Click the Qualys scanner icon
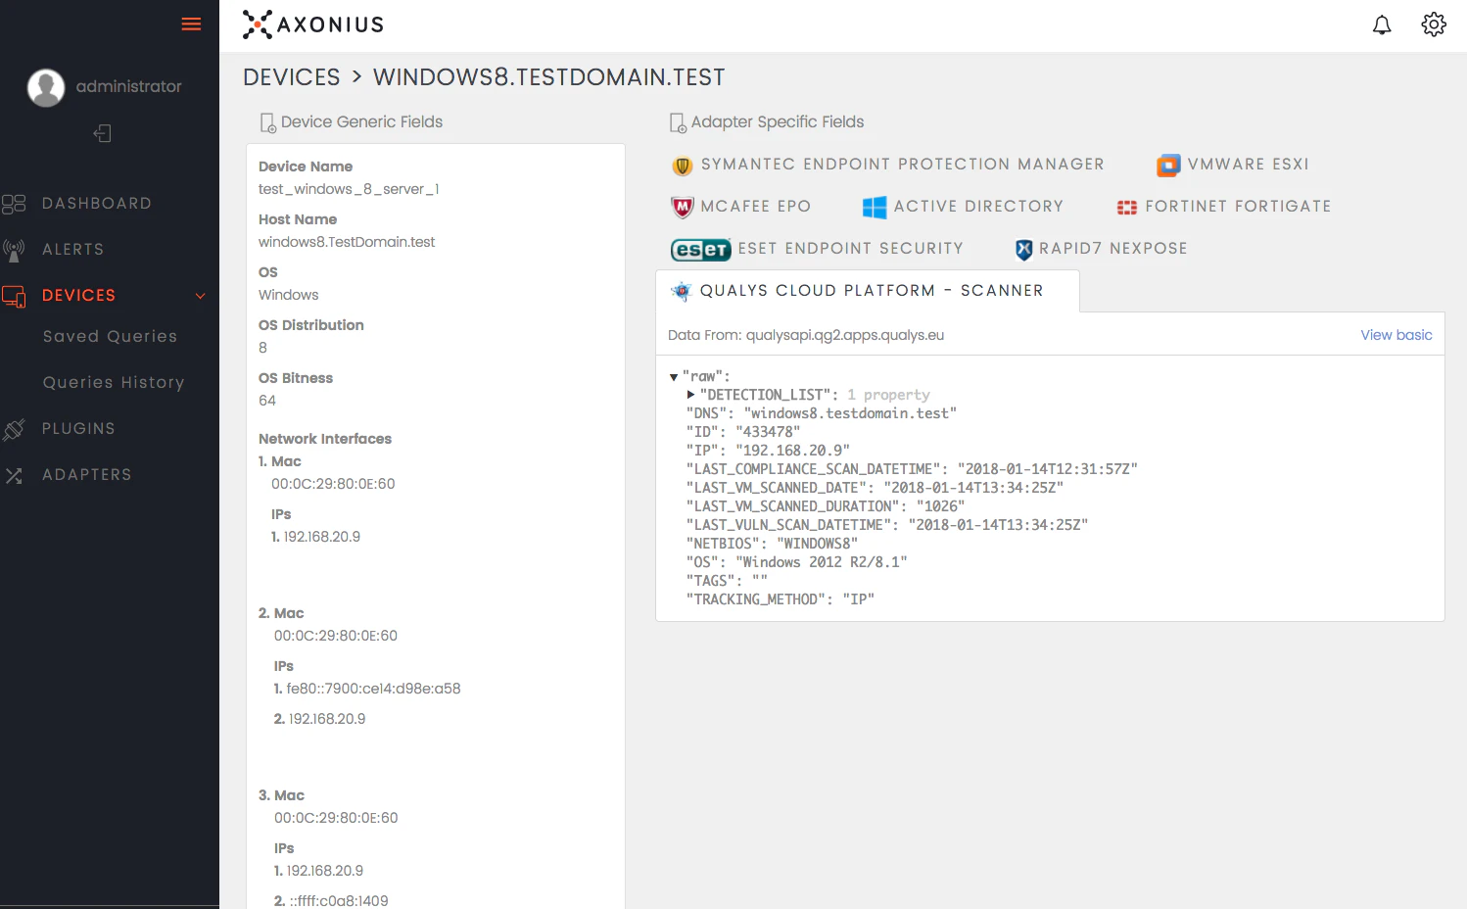Image resolution: width=1467 pixels, height=909 pixels. tap(682, 291)
